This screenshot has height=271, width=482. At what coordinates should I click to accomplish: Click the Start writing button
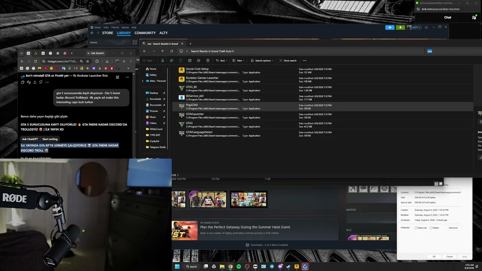(x=50, y=139)
